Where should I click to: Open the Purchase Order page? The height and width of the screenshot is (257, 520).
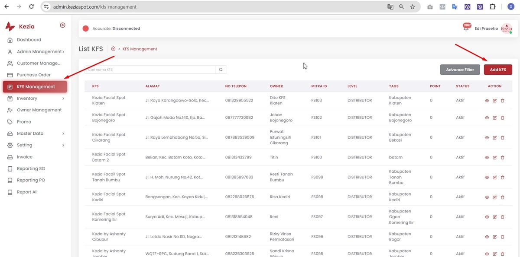pyautogui.click(x=33, y=75)
